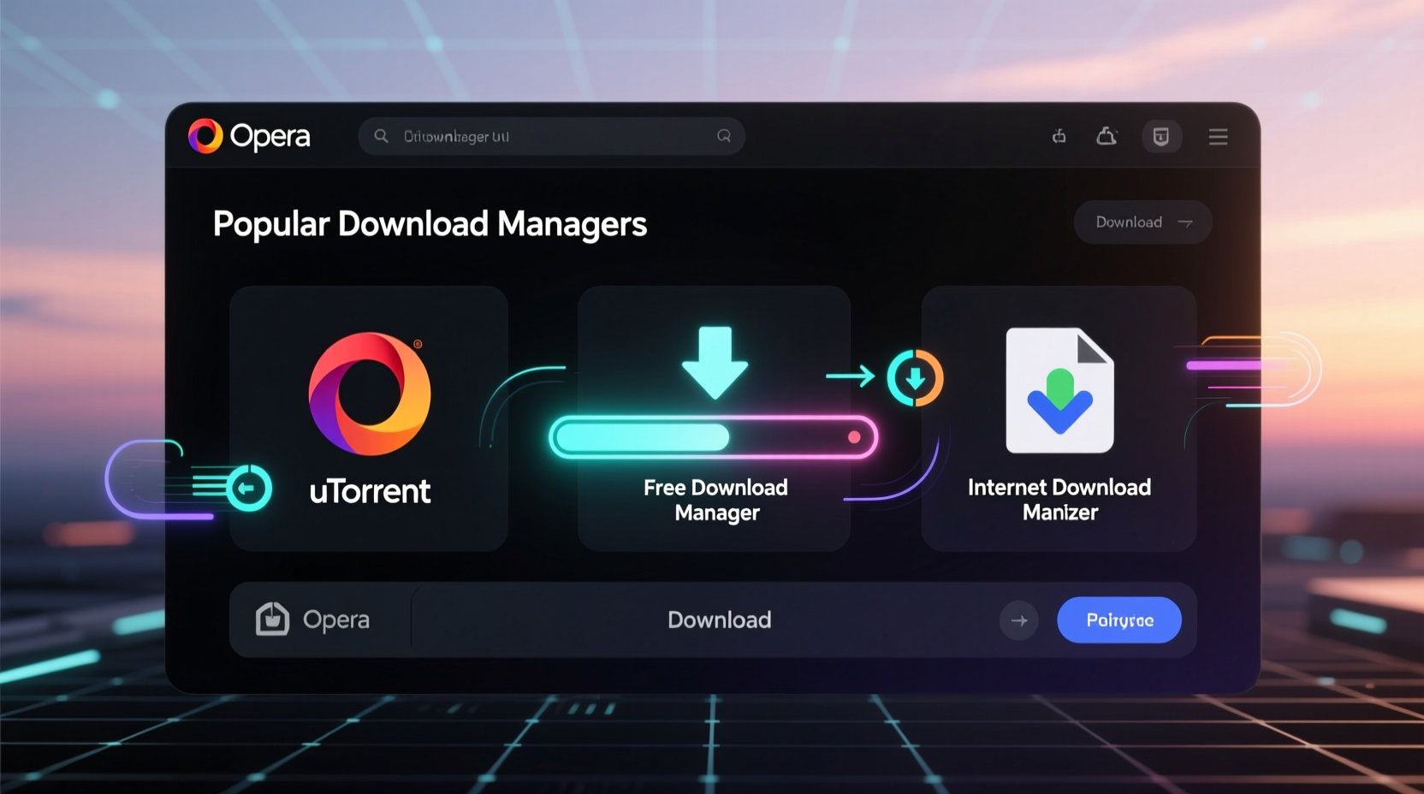1424x794 pixels.
Task: Open the share icon in toolbar
Action: click(x=1059, y=136)
